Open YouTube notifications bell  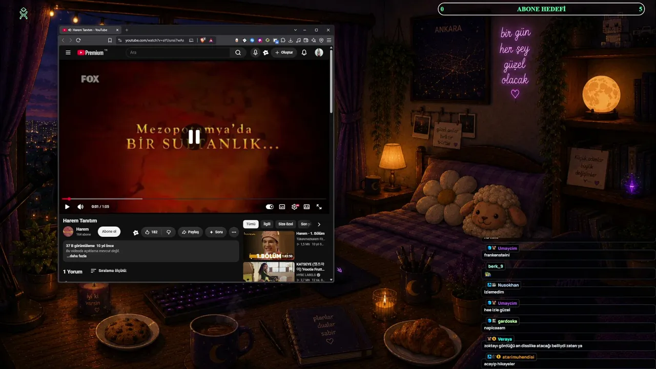coord(304,52)
